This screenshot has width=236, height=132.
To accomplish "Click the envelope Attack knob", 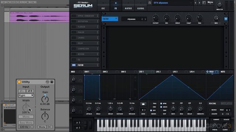I will [x=89, y=109].
